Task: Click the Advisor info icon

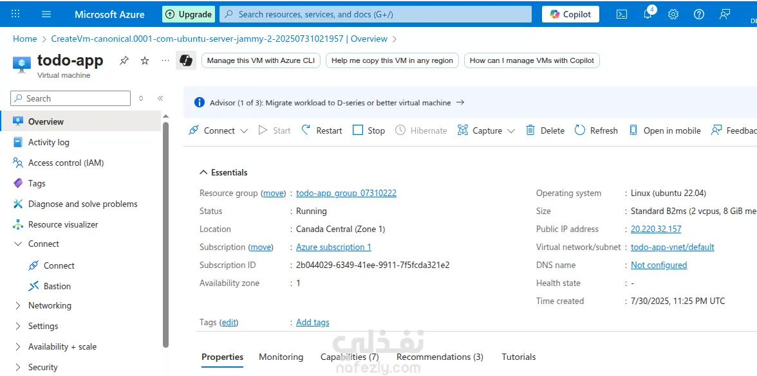Action: (x=200, y=103)
